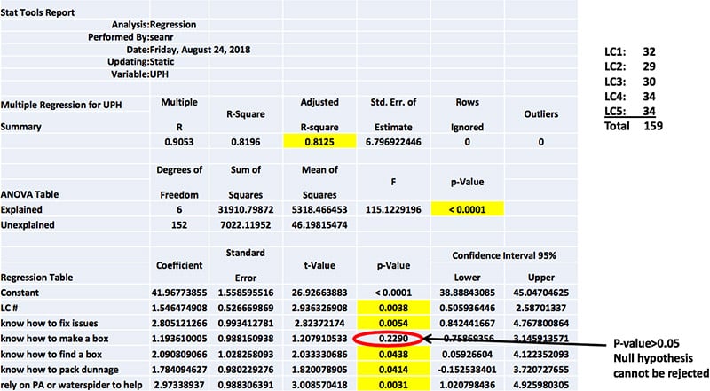Click Unexplained degrees of freedom 152
The height and width of the screenshot is (391, 710).
(179, 225)
